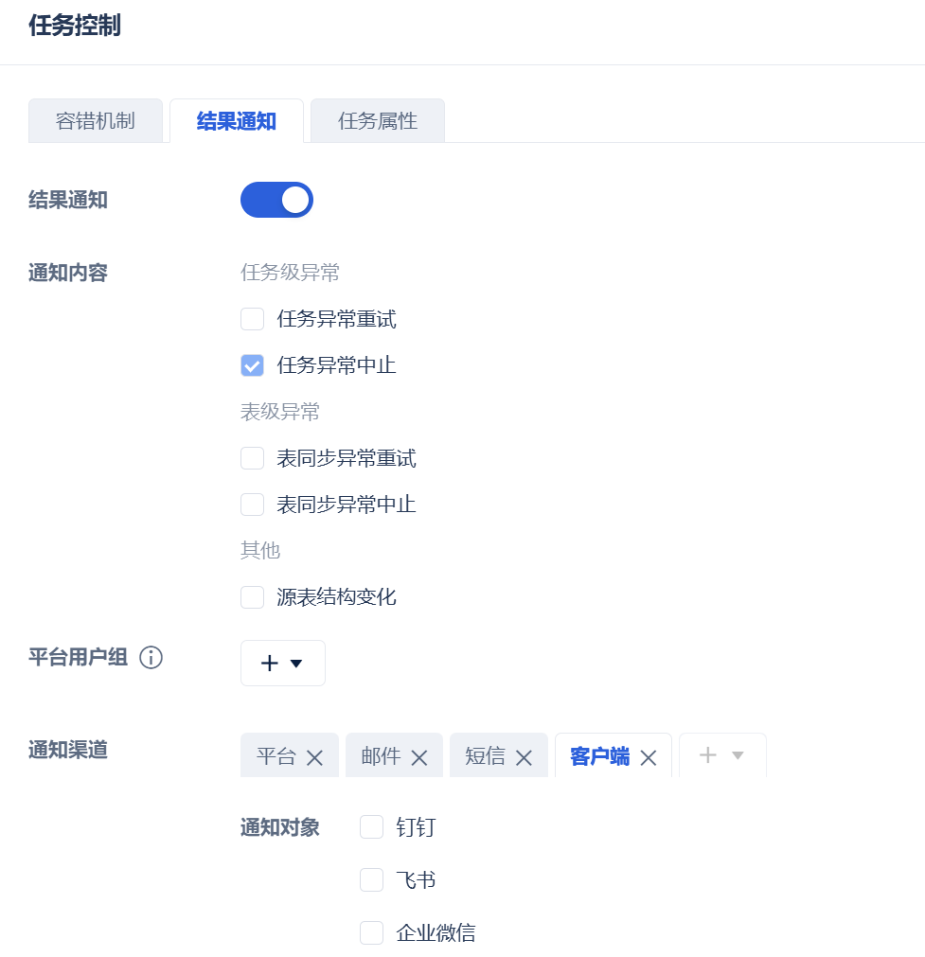Switch to the 容错机制 tab
Image resolution: width=925 pixels, height=957 pixels.
(x=96, y=120)
